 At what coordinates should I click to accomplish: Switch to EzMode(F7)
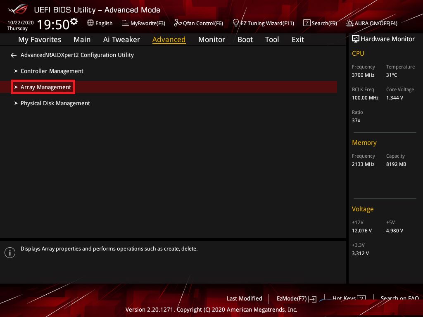click(292, 299)
